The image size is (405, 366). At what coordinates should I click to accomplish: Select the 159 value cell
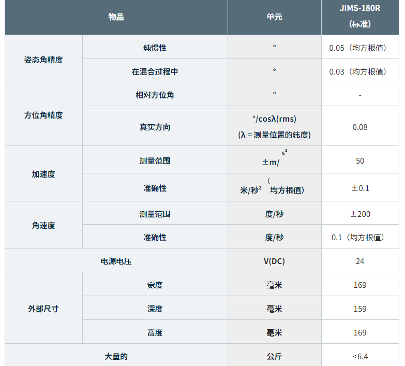[x=360, y=308]
